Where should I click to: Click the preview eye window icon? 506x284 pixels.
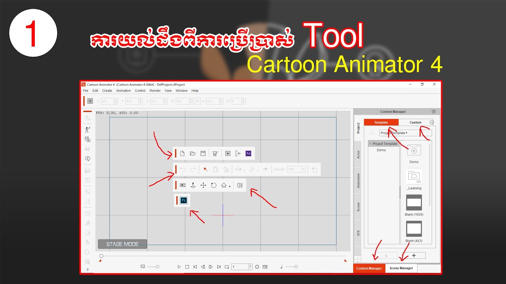pyautogui.click(x=228, y=153)
